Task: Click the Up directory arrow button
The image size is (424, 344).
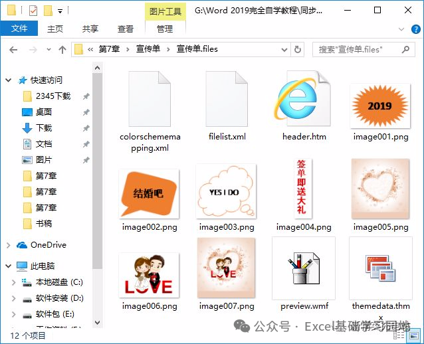Action: (62, 49)
